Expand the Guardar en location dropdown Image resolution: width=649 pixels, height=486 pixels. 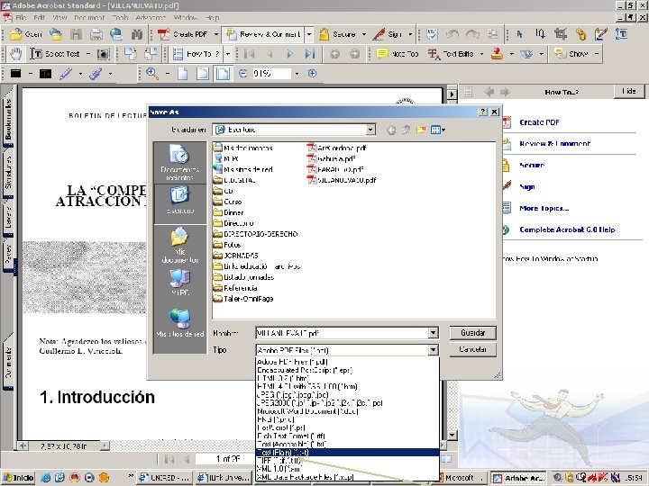pyautogui.click(x=370, y=130)
